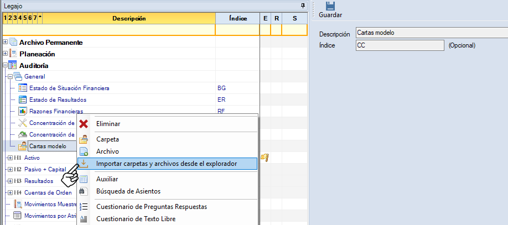The width and height of the screenshot is (508, 225).
Task: Click the Archivo file icon in menu
Action: click(84, 151)
